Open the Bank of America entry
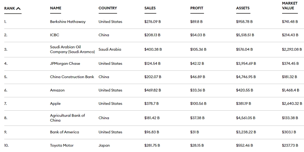Image resolution: width=304 pixels, height=152 pixels. pyautogui.click(x=64, y=132)
